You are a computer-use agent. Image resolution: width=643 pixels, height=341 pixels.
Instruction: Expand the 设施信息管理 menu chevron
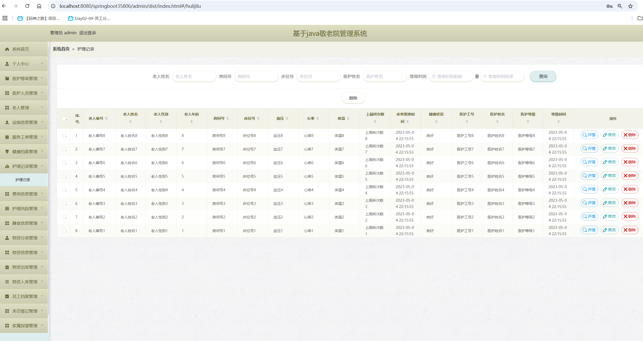42,122
